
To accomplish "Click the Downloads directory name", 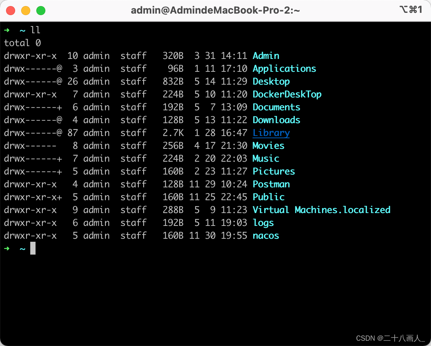I will 276,120.
